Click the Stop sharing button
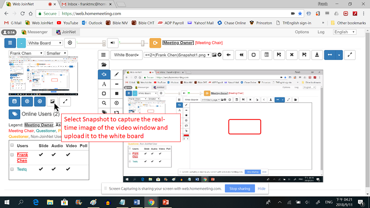 (239, 189)
